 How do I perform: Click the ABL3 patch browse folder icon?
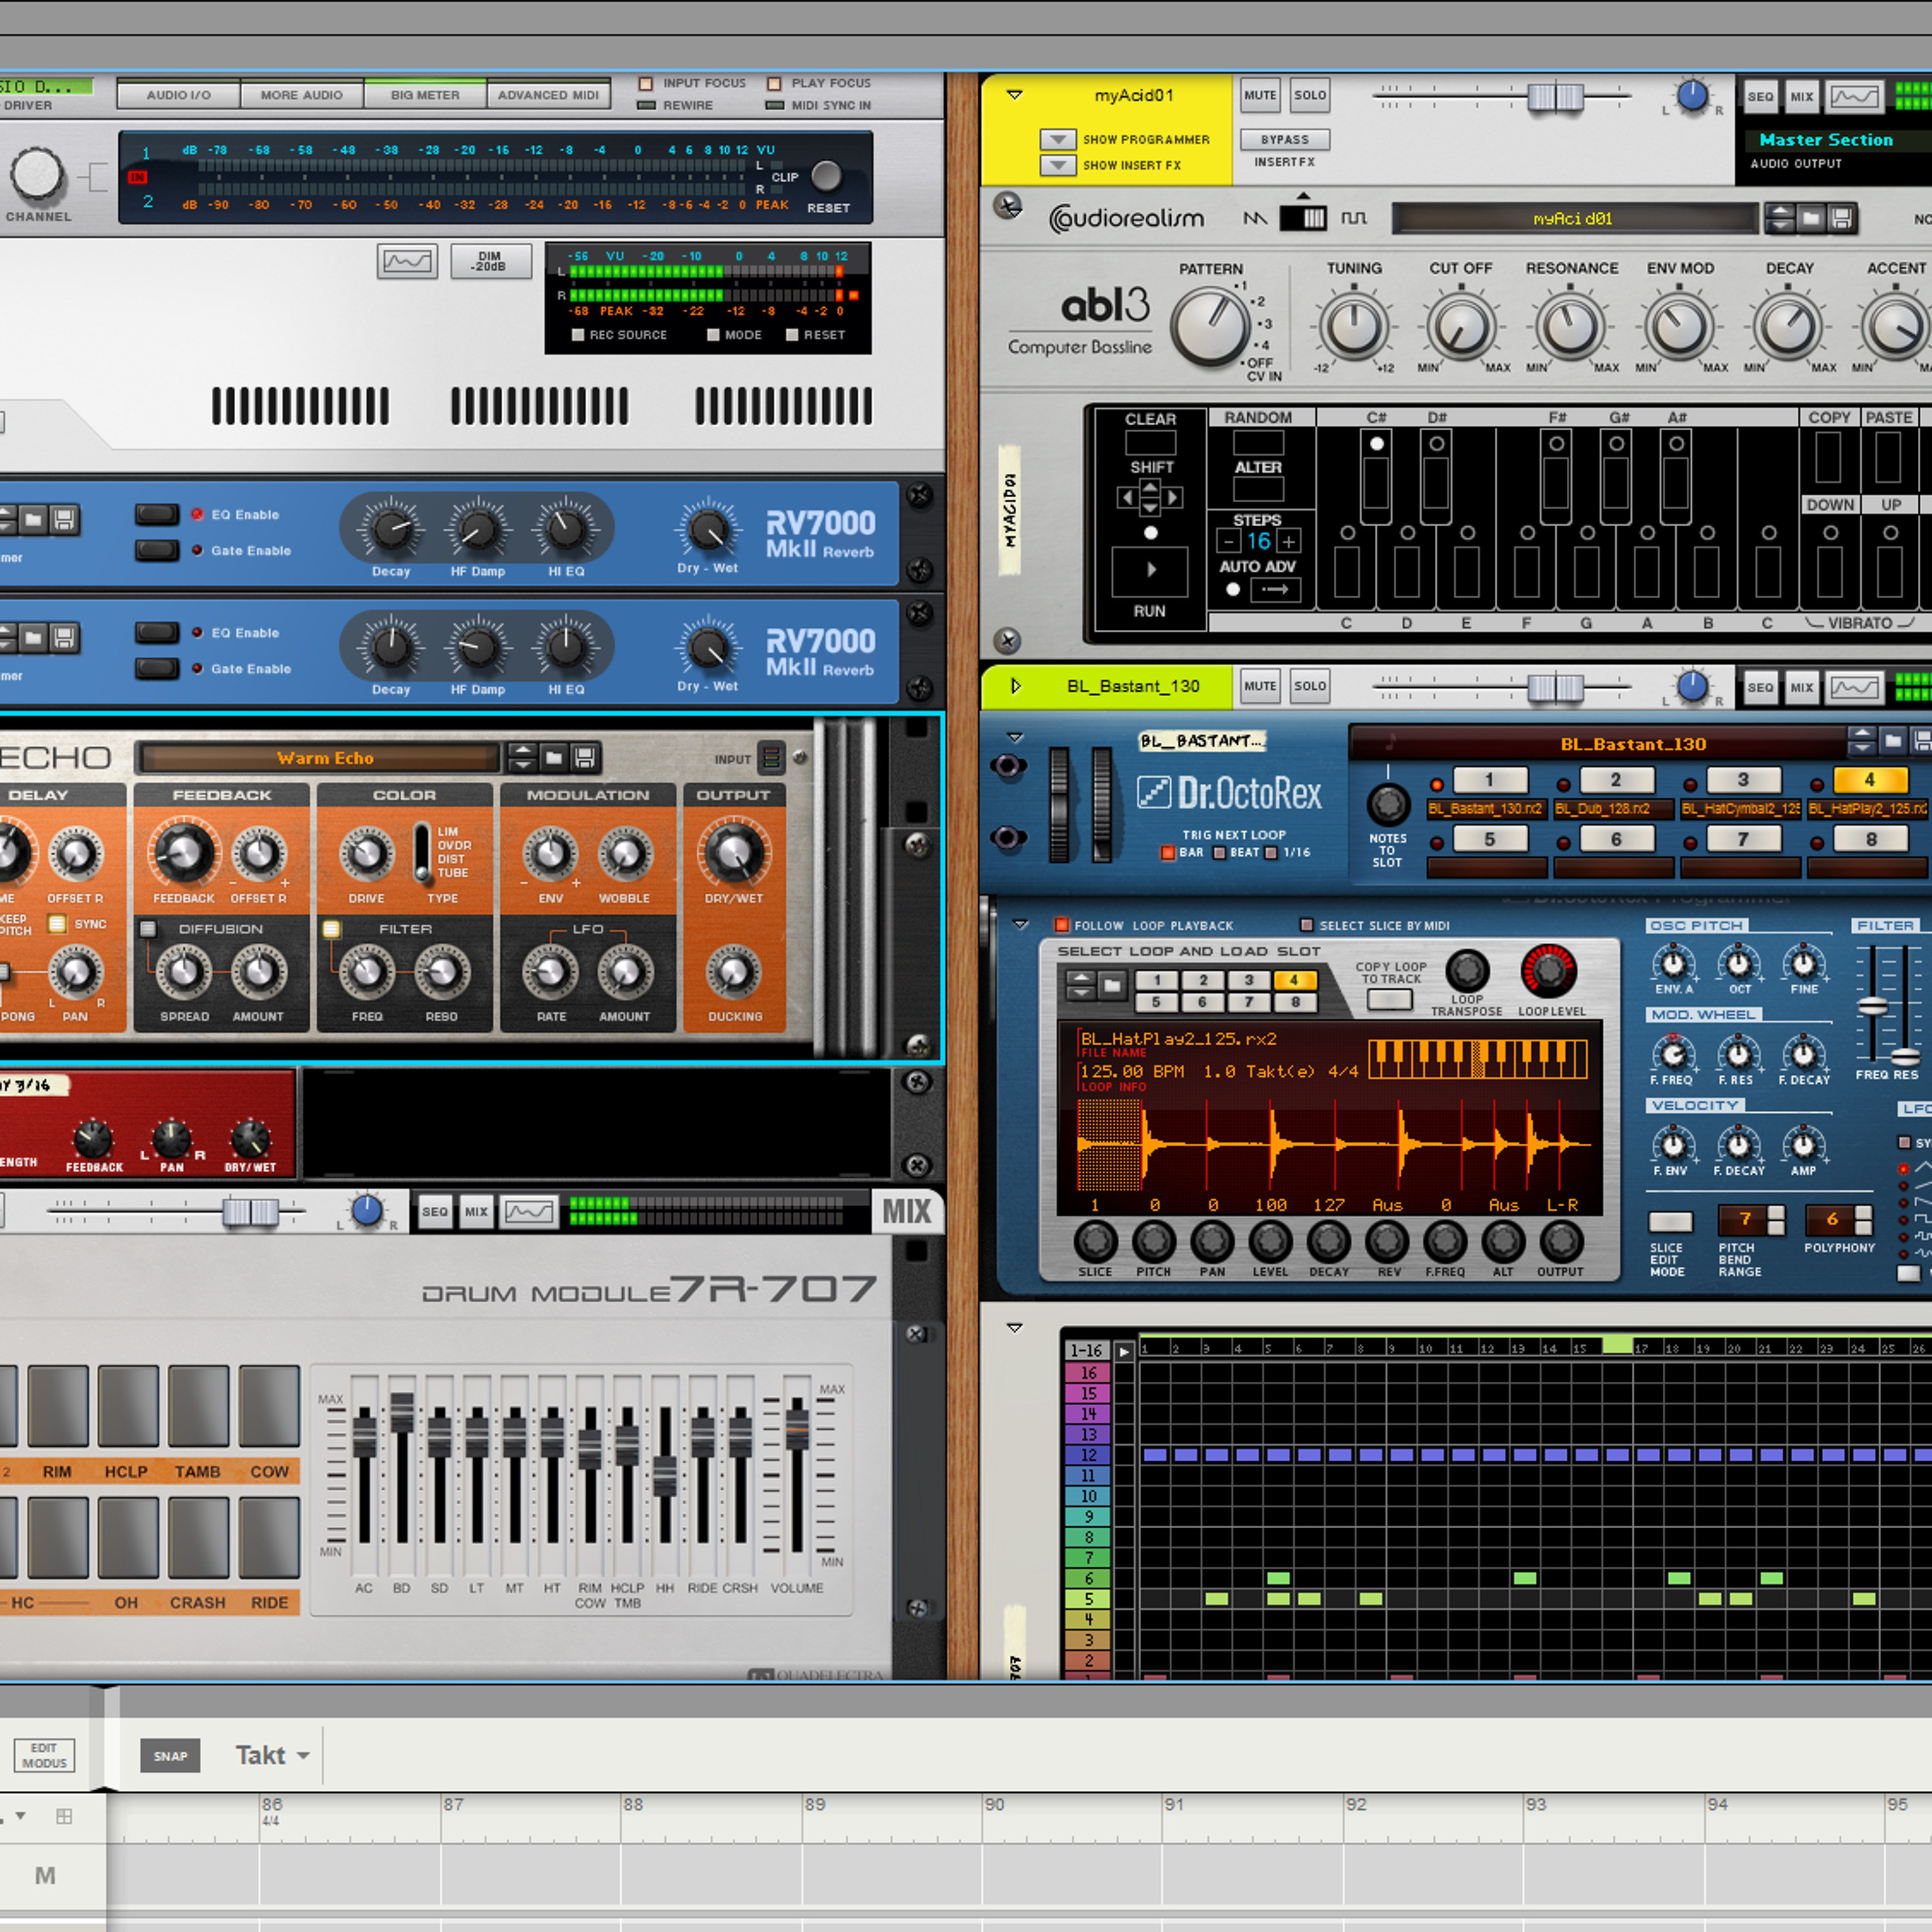pyautogui.click(x=1811, y=218)
